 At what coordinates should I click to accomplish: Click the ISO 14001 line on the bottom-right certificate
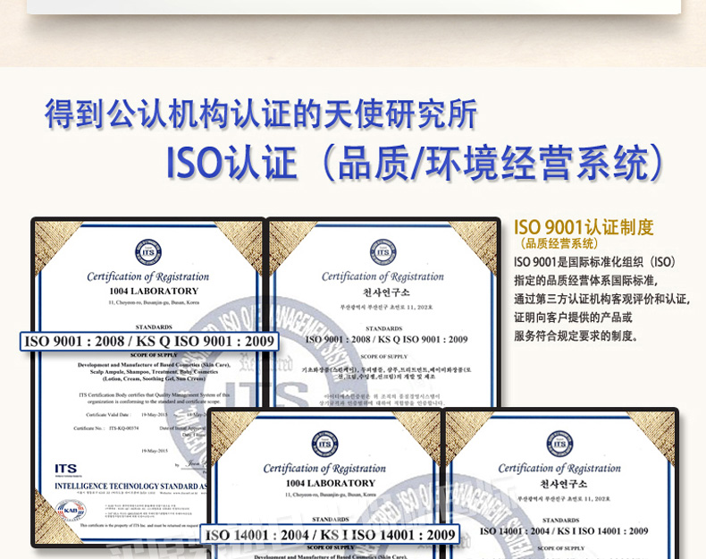(x=560, y=531)
